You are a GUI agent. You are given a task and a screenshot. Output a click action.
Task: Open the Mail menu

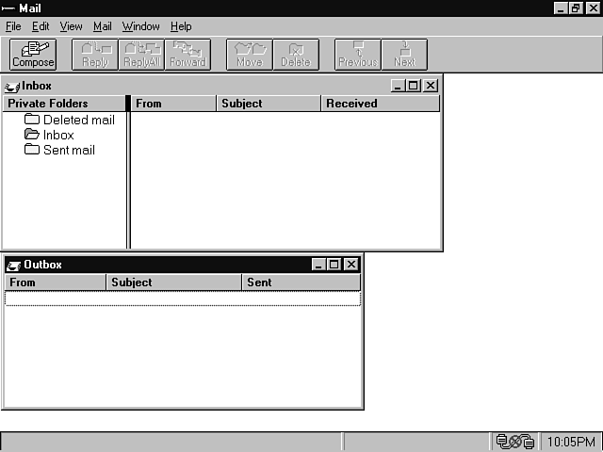[x=102, y=26]
